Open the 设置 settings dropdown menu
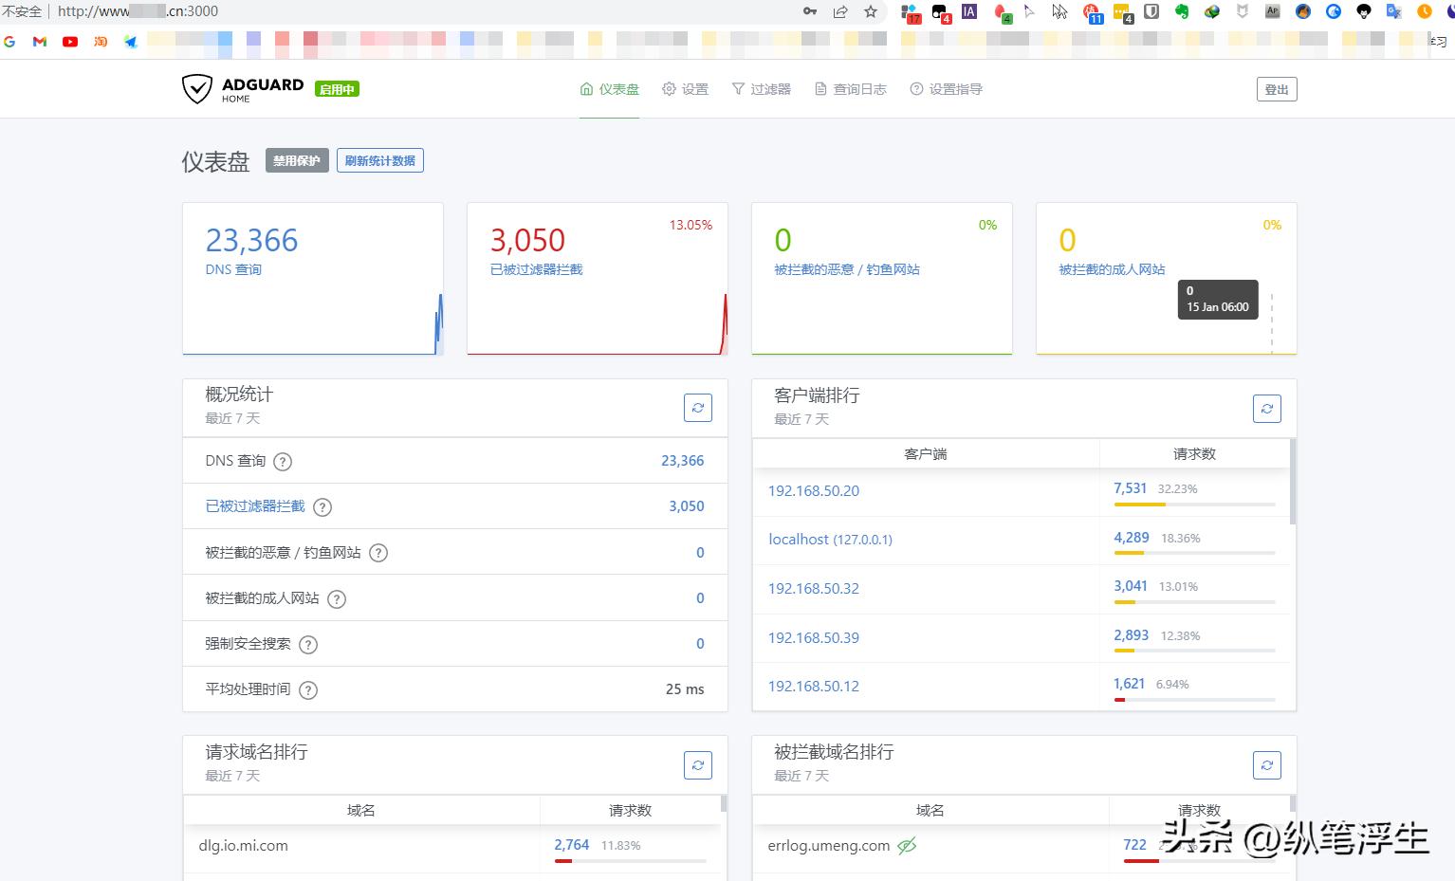Screen dimensions: 1455x881 click(x=685, y=88)
